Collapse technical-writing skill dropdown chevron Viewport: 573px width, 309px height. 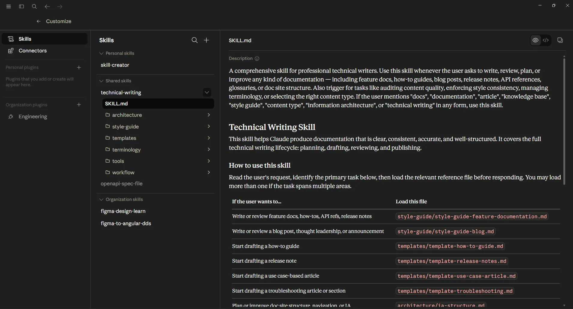tap(207, 93)
